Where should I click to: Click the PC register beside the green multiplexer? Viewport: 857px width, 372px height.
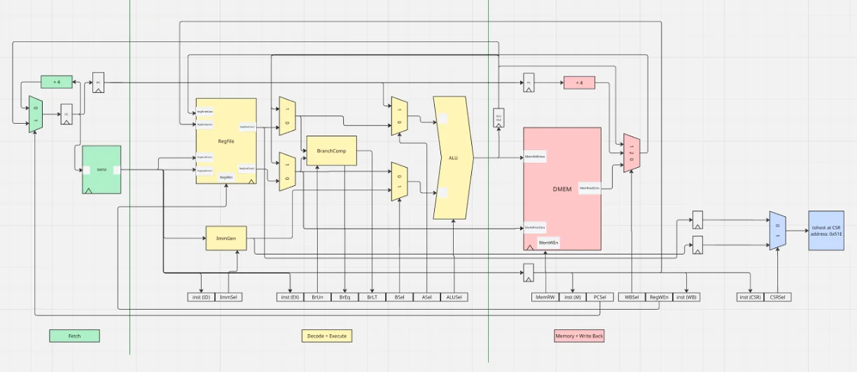point(67,113)
